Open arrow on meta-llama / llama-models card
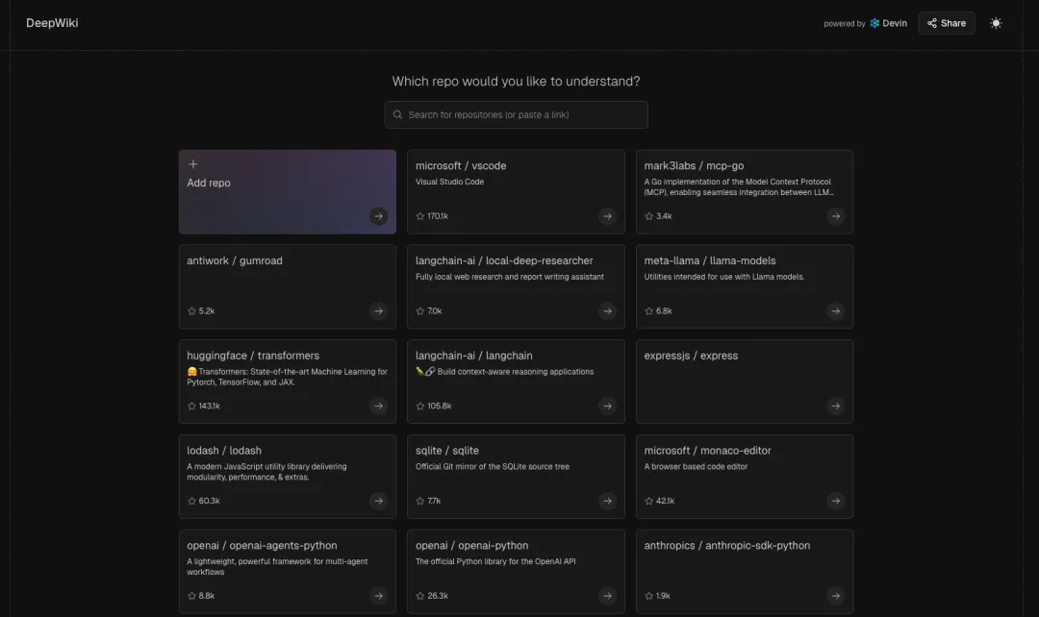1039x617 pixels. click(836, 310)
